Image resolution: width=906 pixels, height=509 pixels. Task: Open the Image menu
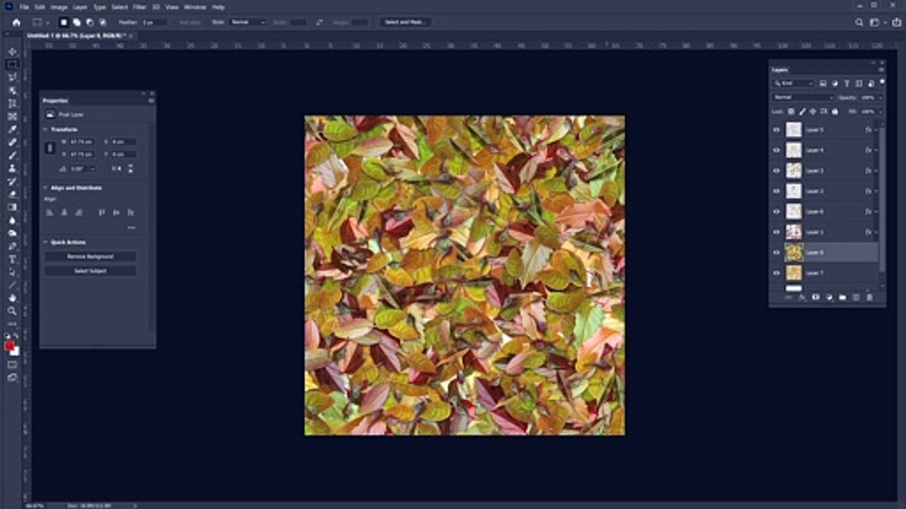click(59, 7)
